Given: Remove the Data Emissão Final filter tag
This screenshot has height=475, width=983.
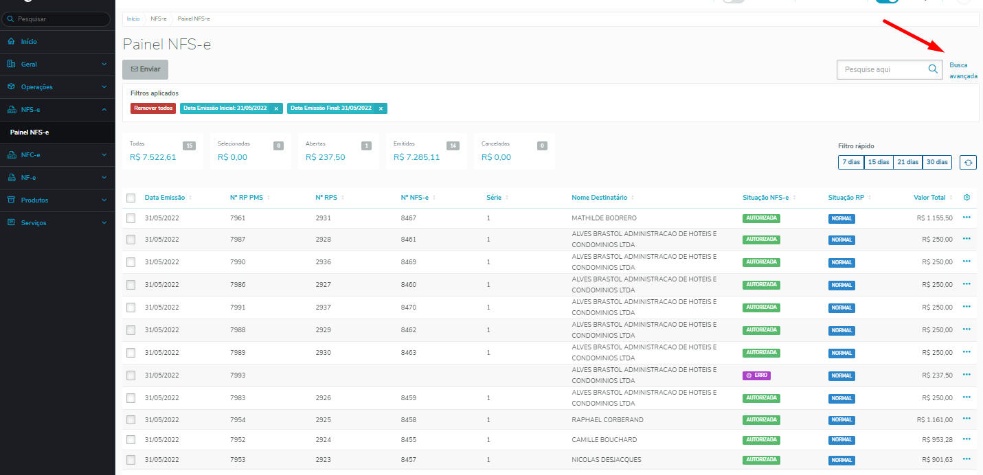Looking at the screenshot, I should [381, 108].
